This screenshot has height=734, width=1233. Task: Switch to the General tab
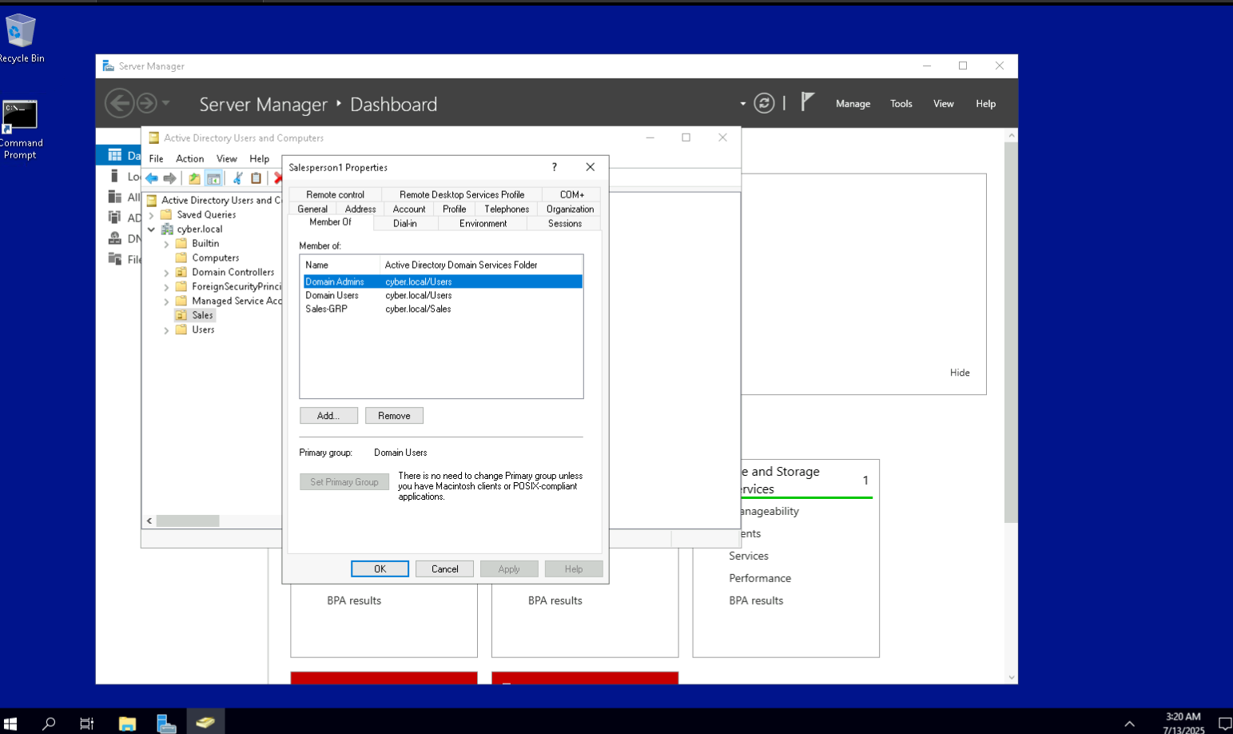tap(312, 209)
